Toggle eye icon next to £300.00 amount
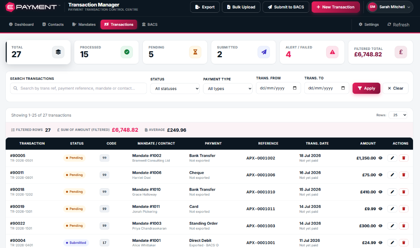The height and width of the screenshot is (248, 420). 380,226
